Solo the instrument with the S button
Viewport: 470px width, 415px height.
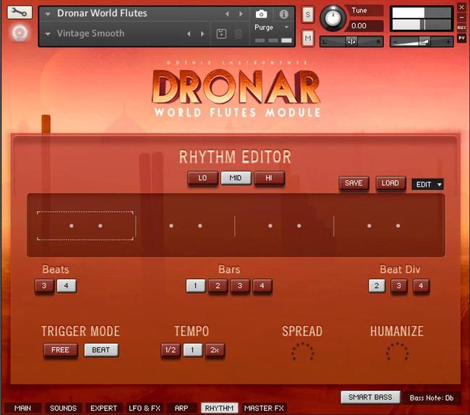click(x=308, y=14)
